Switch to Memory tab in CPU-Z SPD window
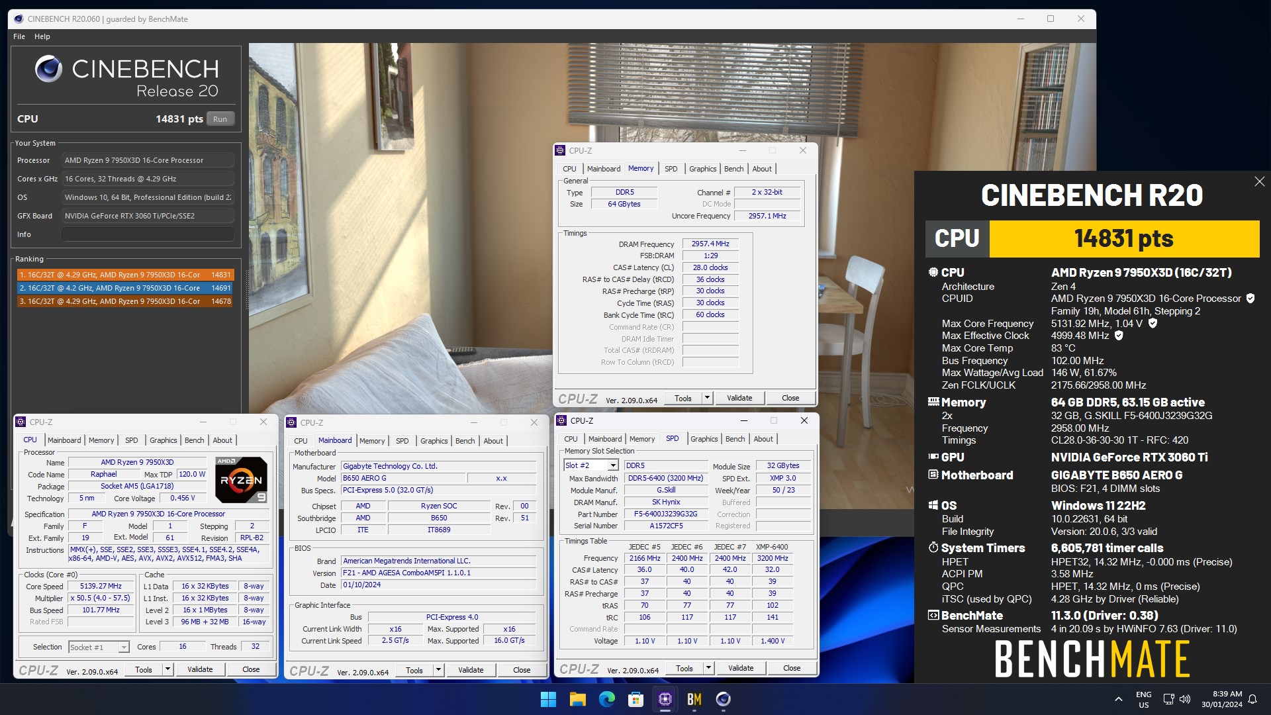This screenshot has width=1271, height=715. click(642, 439)
